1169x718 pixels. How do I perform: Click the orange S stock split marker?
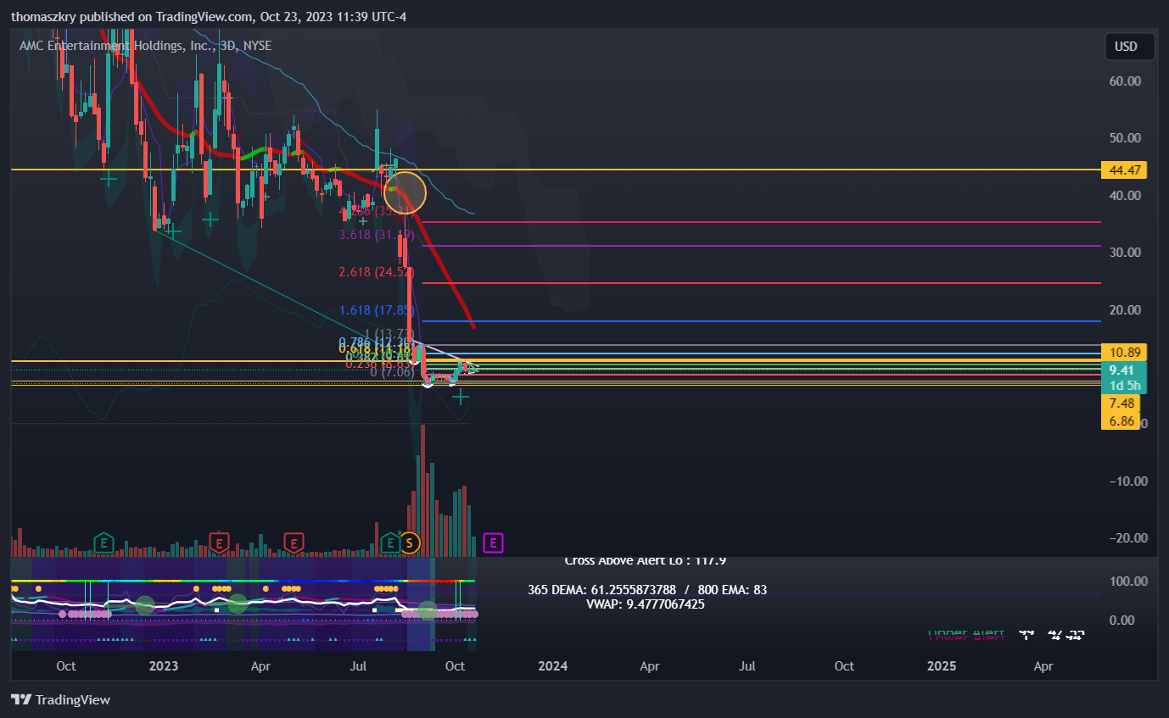coord(410,543)
